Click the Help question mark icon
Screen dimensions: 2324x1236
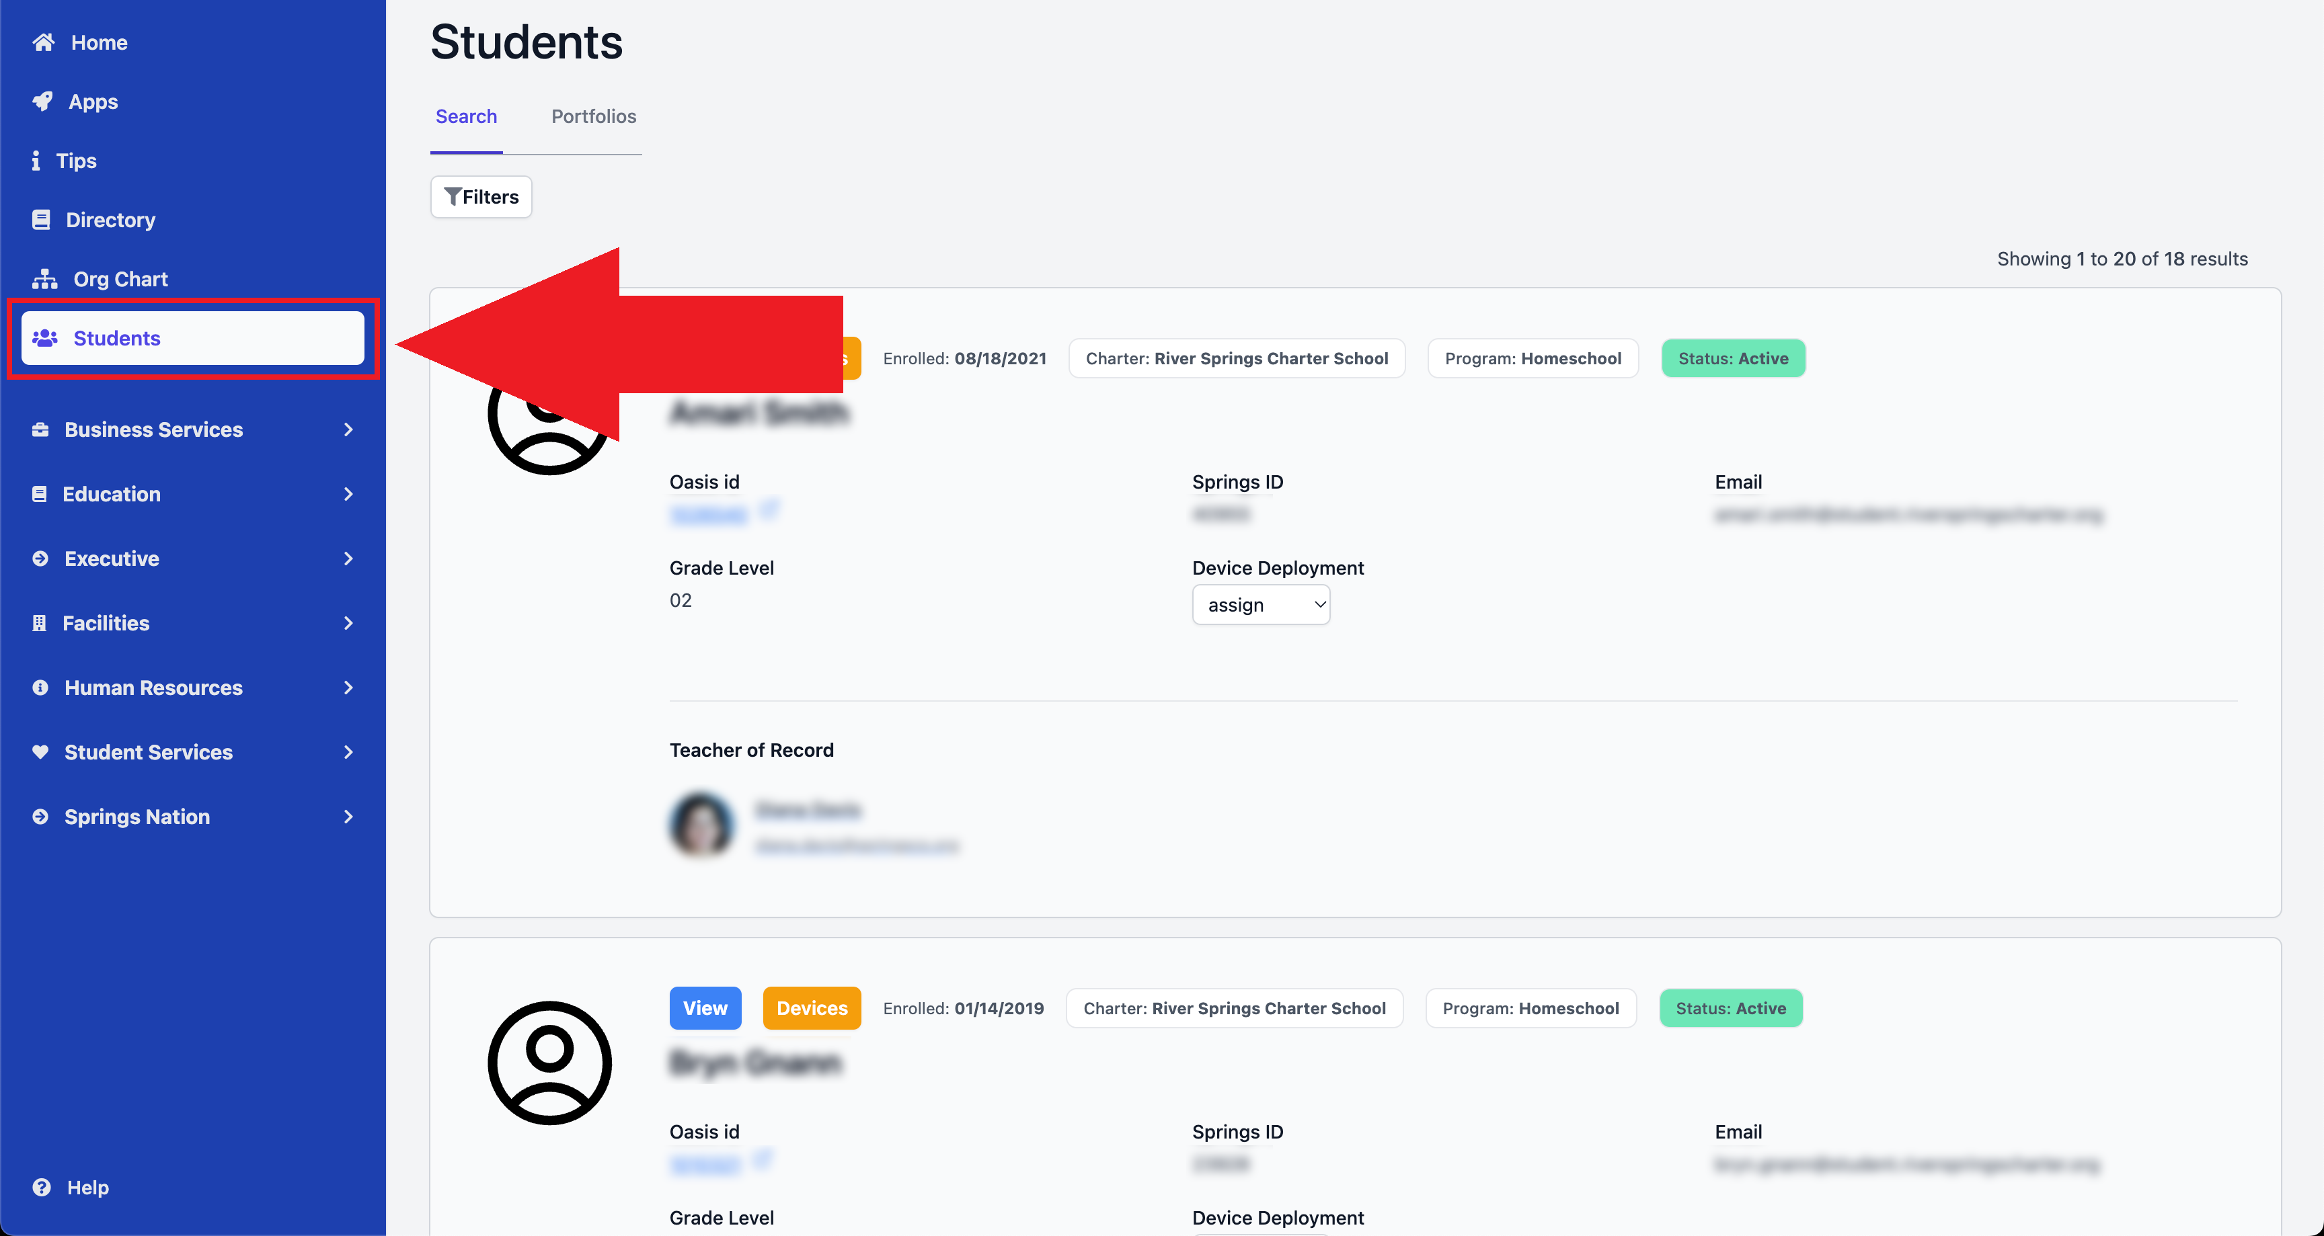[x=40, y=1188]
